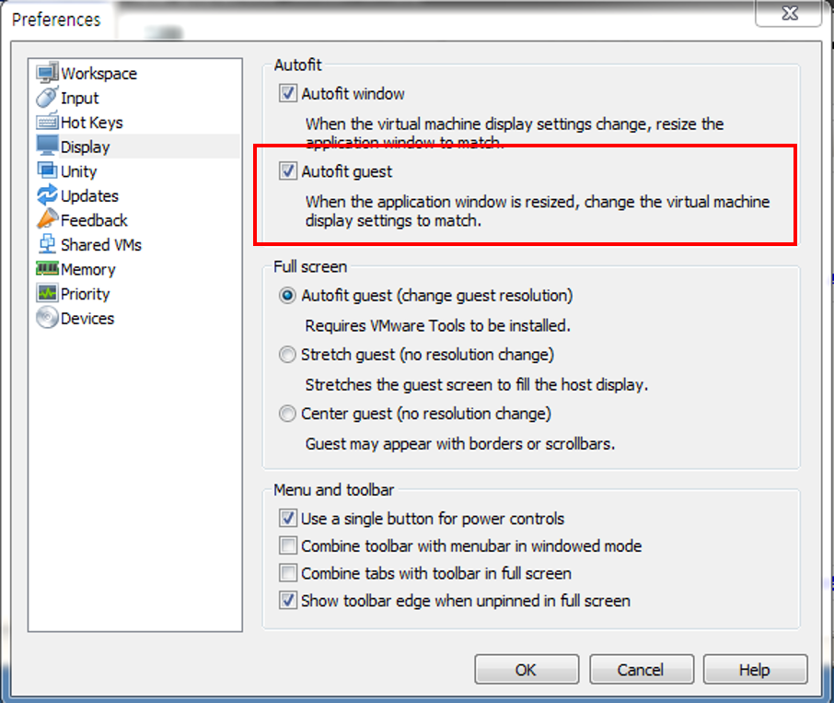
Task: Enable Combine toolbar with menubar option
Action: (x=288, y=545)
